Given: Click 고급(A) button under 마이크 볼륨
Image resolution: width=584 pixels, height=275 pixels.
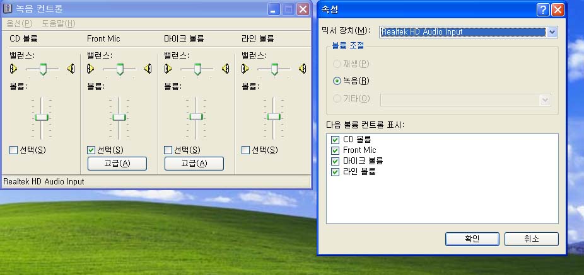Looking at the screenshot, I should click(x=194, y=164).
